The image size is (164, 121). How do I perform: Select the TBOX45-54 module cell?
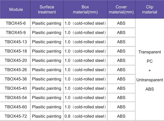coord(16,97)
